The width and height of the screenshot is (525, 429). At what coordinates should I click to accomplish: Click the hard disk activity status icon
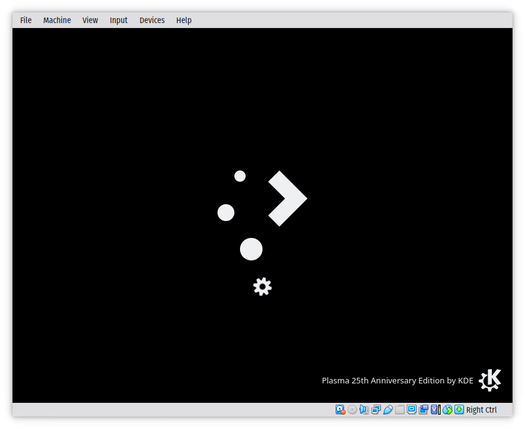click(x=340, y=410)
